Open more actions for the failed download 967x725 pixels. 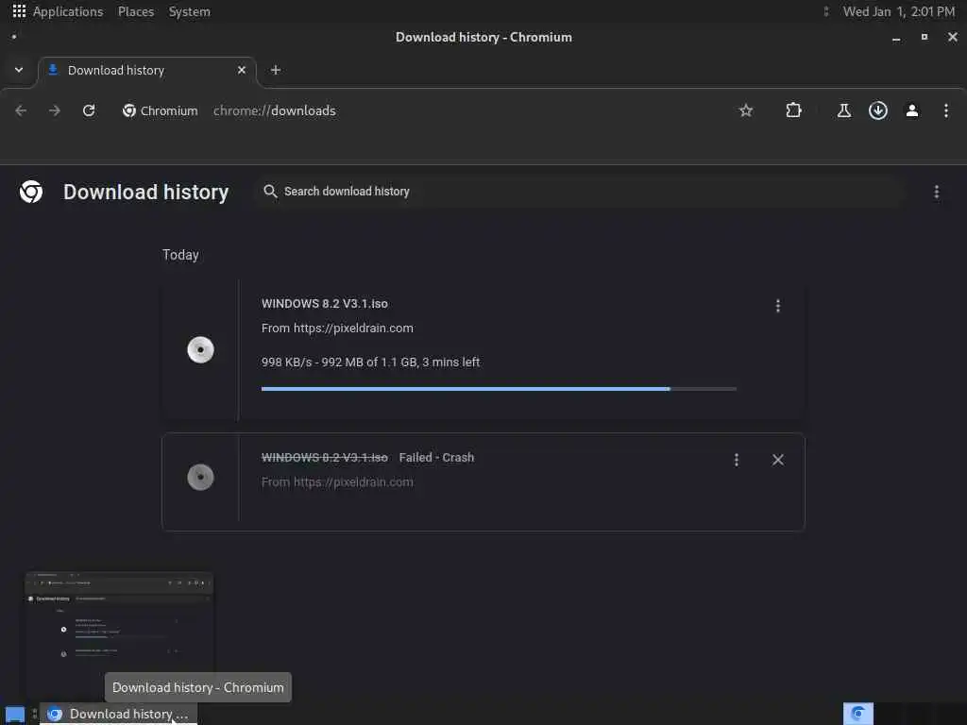pos(737,460)
